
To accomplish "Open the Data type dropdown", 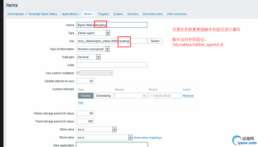I will (x=89, y=57).
